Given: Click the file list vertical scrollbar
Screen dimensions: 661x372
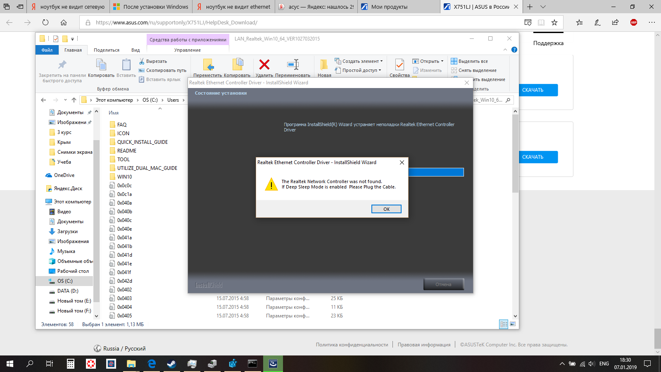Looking at the screenshot, I should tap(515, 153).
